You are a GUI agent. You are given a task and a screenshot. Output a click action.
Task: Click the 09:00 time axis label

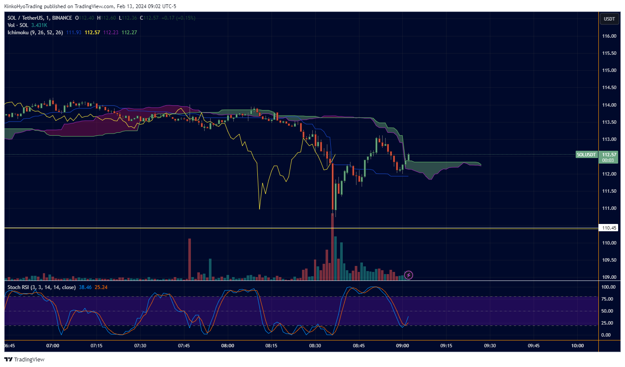tap(402, 346)
